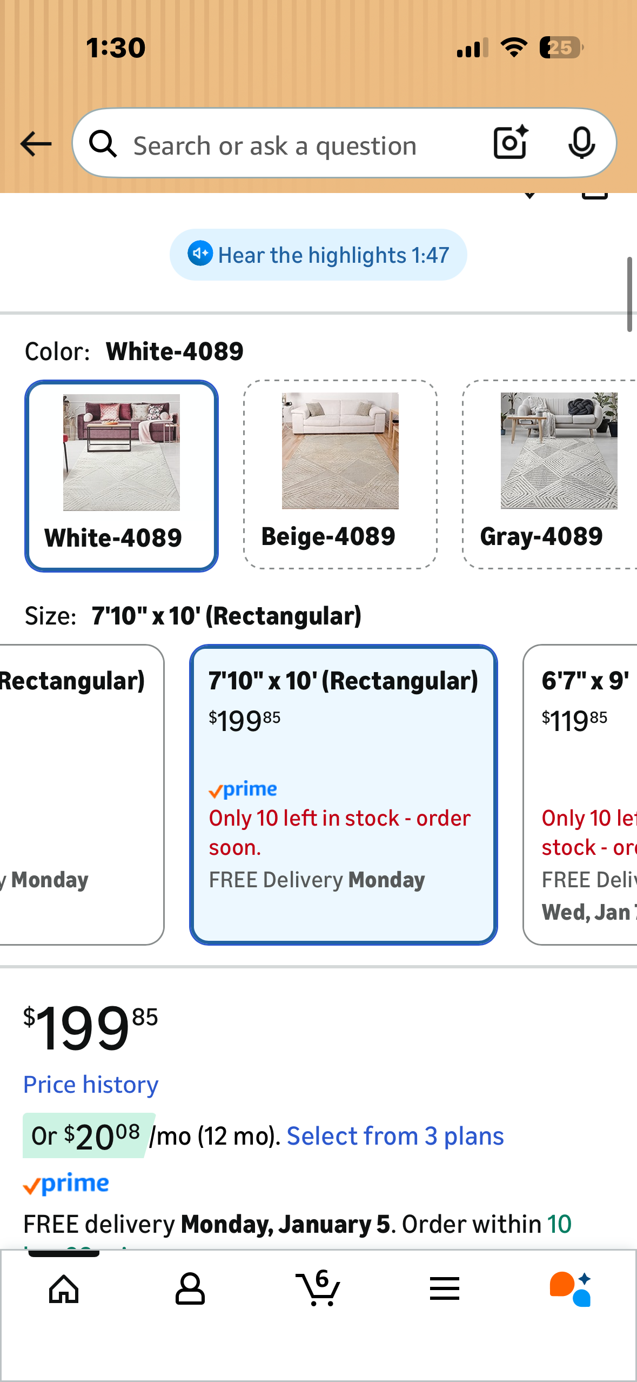Tap the camera lens search icon
The width and height of the screenshot is (637, 1382).
pos(510,143)
